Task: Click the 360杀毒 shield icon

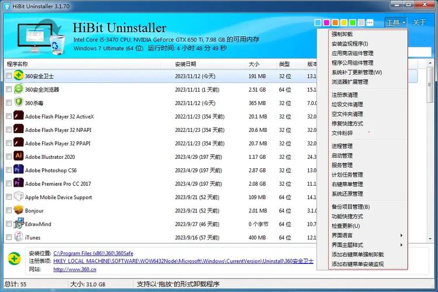Action: tap(19, 102)
